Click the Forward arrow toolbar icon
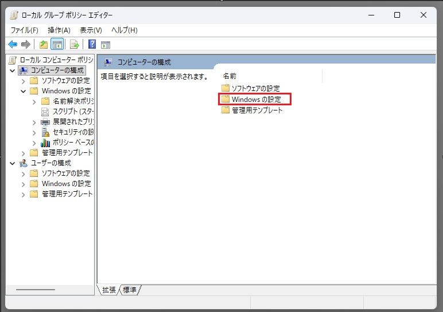Image resolution: width=443 pixels, height=312 pixels. [25, 45]
